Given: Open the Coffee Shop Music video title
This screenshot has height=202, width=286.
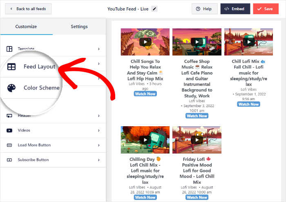Looking at the screenshot, I should [197, 79].
